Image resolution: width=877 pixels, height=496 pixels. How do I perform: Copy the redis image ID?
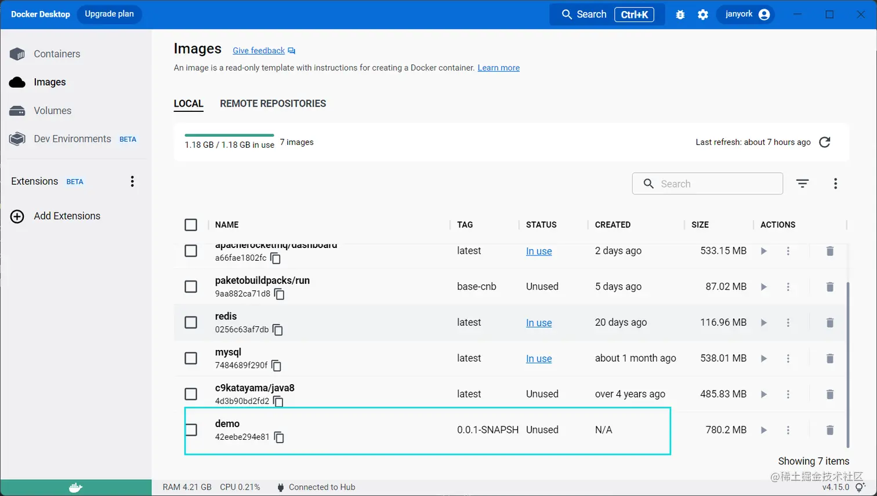278,330
